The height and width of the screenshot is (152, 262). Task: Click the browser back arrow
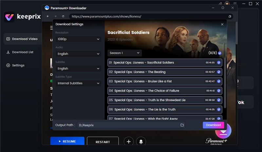(x=48, y=16)
